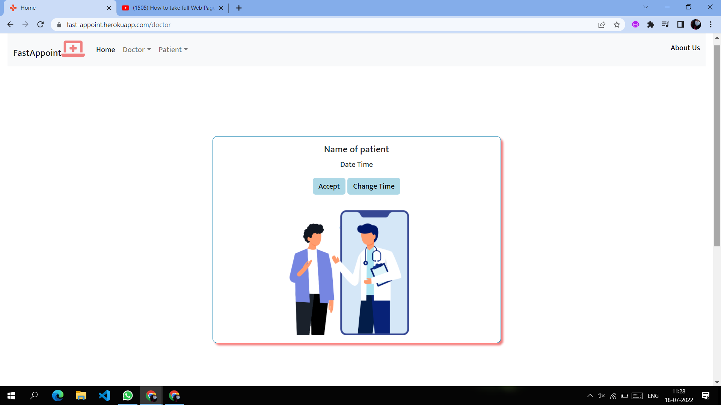Open the media controls icon in toolbar

(x=666, y=24)
